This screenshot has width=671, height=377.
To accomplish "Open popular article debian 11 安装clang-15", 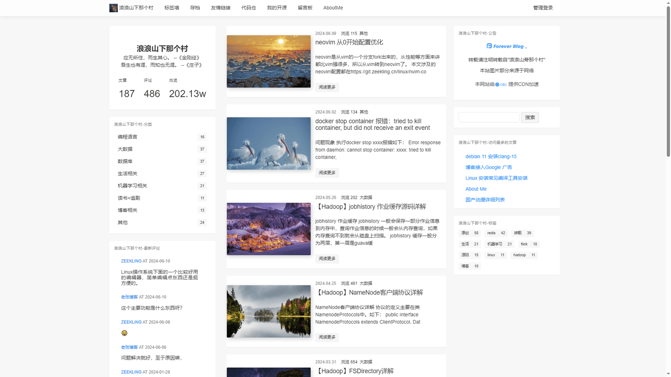I will pyautogui.click(x=491, y=156).
